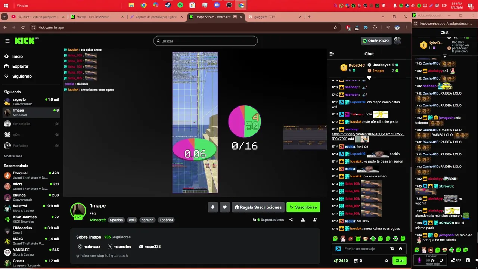Open the user profile avatar menu

(x=397, y=41)
